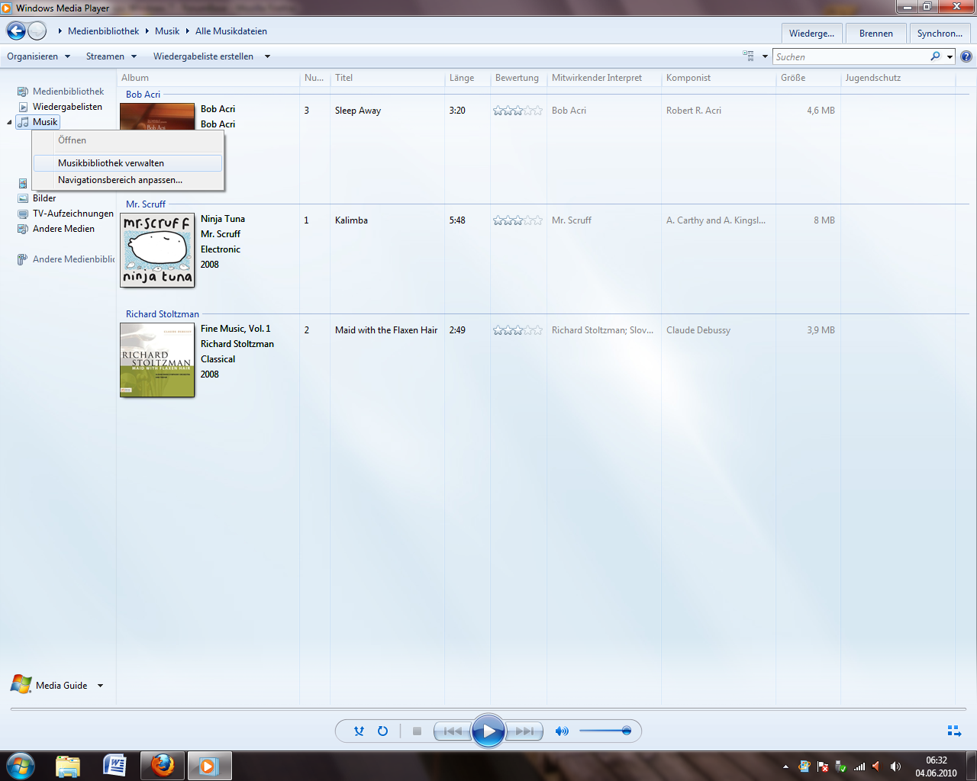Viewport: 977px width, 781px height.
Task: Click the Stop button
Action: coord(417,731)
